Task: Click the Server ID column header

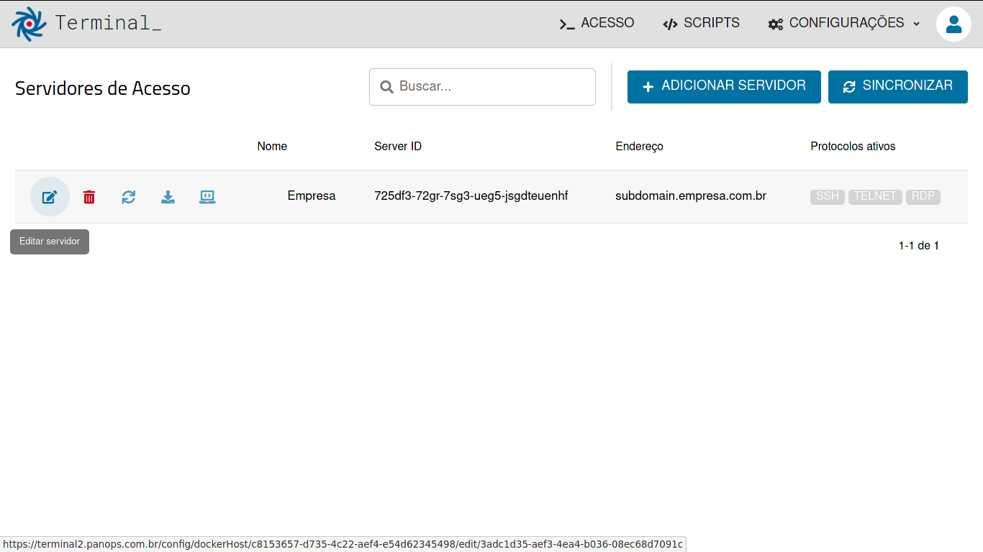Action: pyautogui.click(x=398, y=147)
